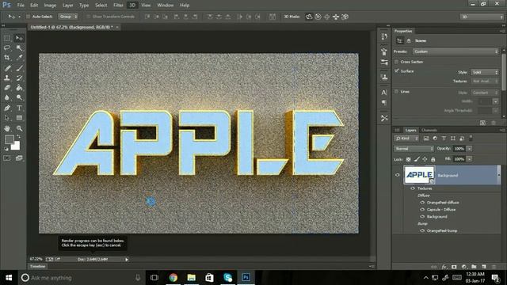Toggle Orangefeel-bump texture visibility

[x=422, y=230]
